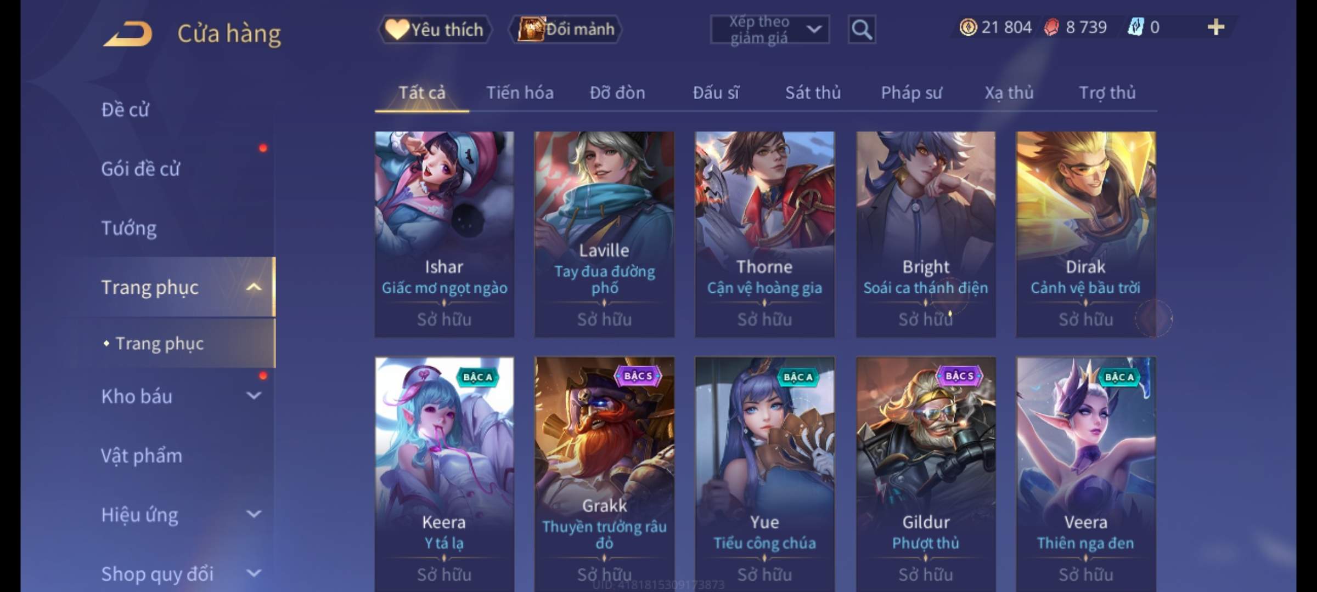Click the gold coin currency icon
Viewport: 1317px width, 592px height.
968,27
